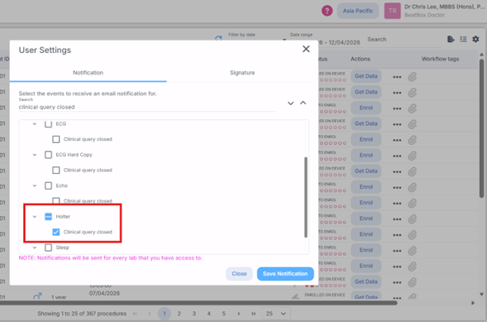This screenshot has width=487, height=322.
Task: Go to page 3
Action: 193,314
